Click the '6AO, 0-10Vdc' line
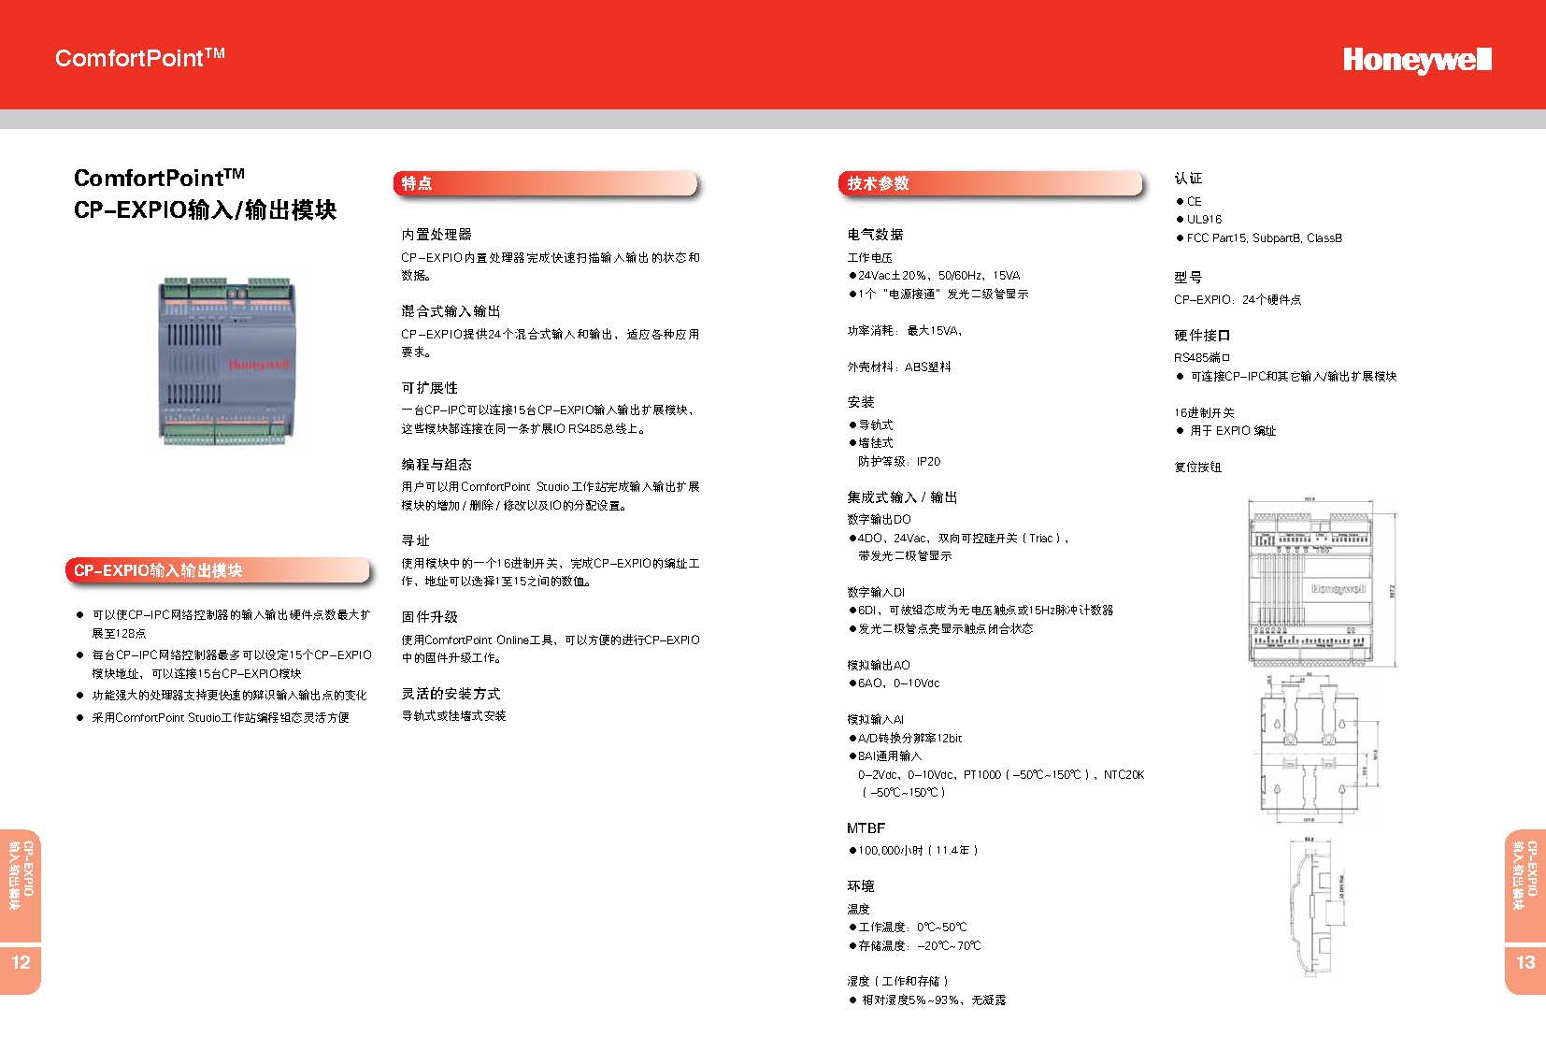 [x=895, y=683]
